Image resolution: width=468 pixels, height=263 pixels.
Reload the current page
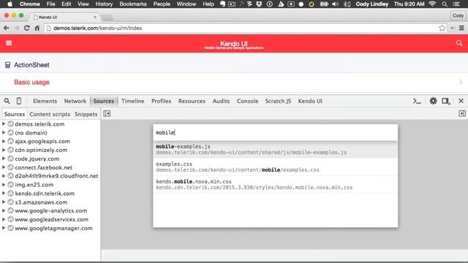click(x=26, y=28)
